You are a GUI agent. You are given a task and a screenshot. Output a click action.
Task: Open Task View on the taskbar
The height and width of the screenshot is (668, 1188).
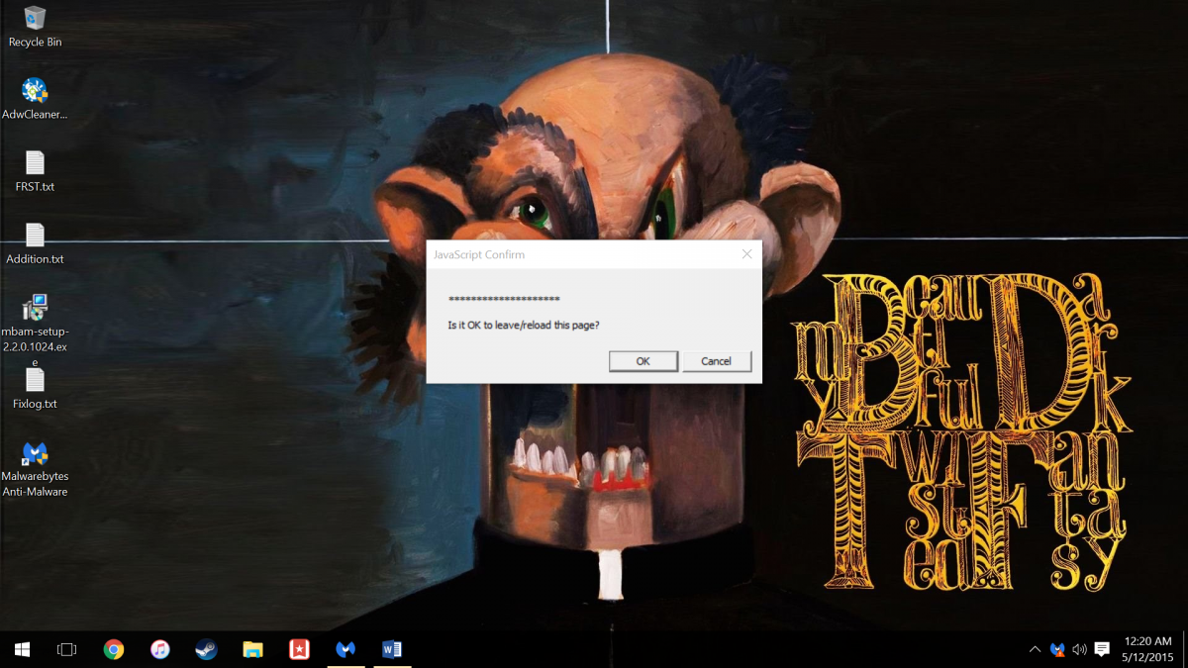point(66,649)
